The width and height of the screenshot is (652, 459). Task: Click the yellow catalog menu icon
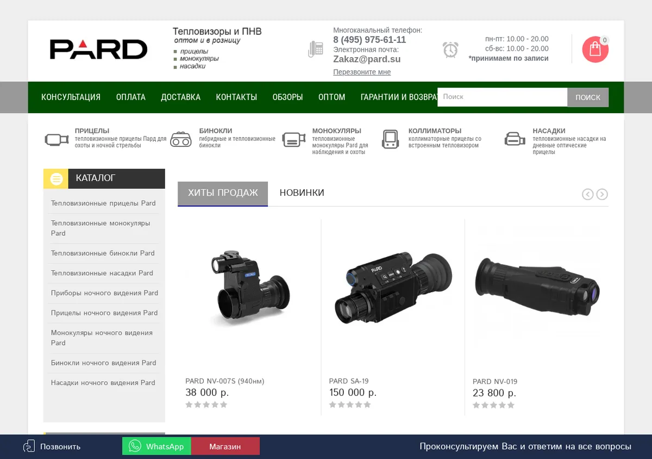click(56, 178)
